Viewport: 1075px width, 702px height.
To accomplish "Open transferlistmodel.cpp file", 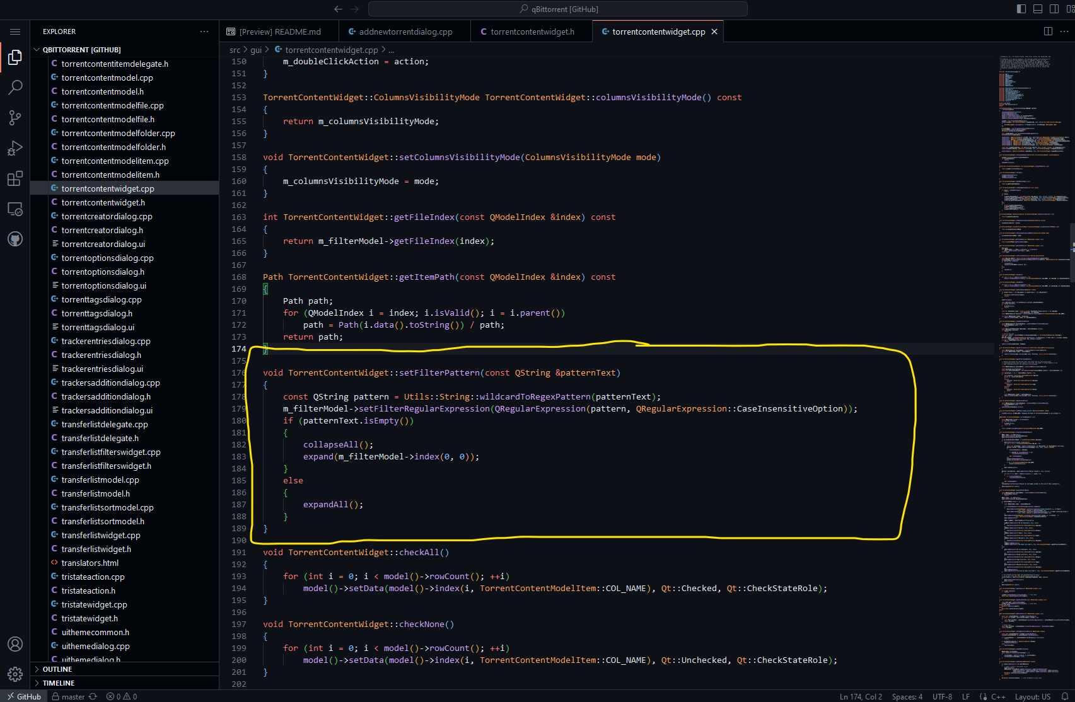I will tap(100, 480).
